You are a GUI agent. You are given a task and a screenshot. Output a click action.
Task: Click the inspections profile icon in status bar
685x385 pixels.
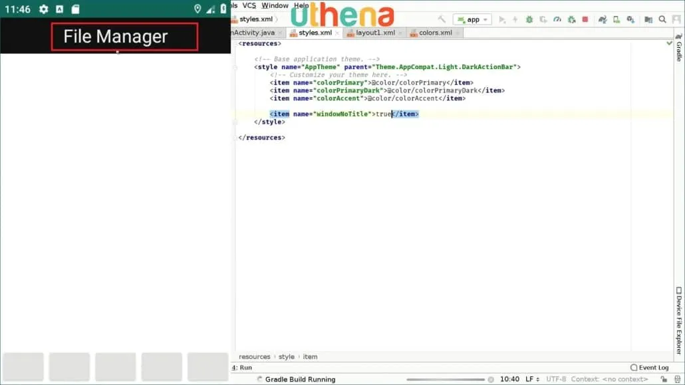click(678, 379)
